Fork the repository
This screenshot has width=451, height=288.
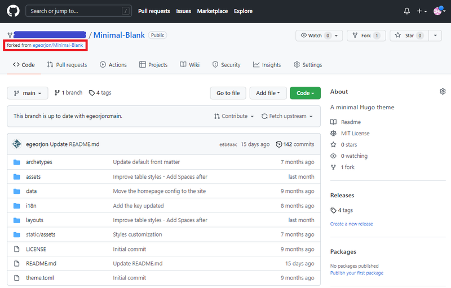[x=365, y=36]
